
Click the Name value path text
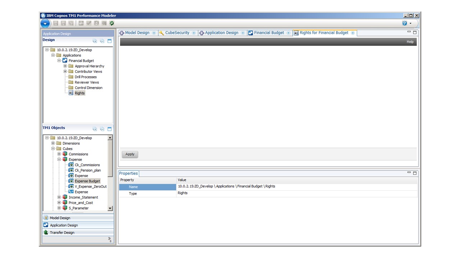coord(226,186)
